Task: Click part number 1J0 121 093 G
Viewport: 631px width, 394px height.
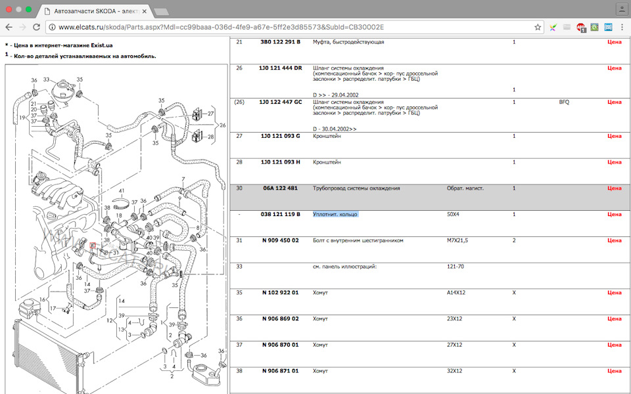Action: point(281,136)
